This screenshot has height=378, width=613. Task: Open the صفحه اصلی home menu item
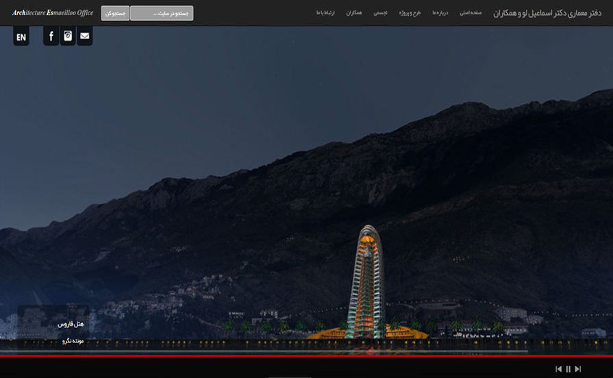point(471,13)
